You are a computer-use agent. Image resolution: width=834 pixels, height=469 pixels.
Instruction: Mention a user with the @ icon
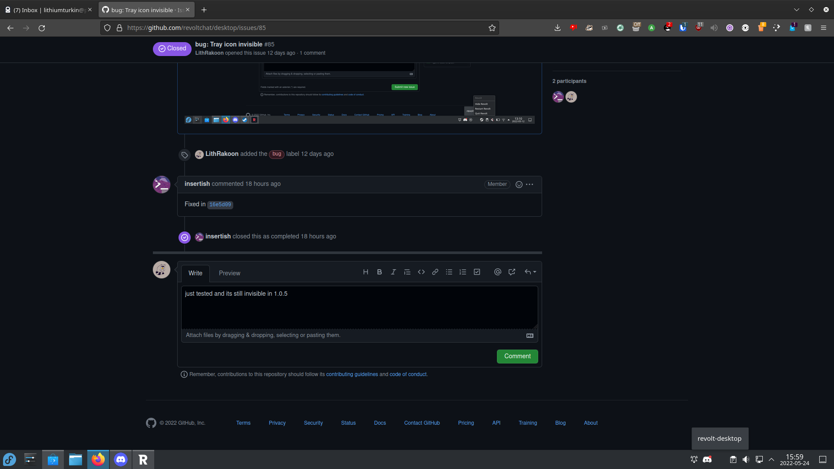pos(497,272)
